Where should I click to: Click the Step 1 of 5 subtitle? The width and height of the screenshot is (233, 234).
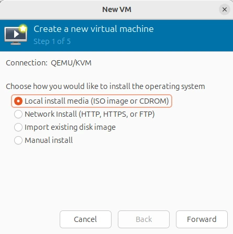pos(52,41)
